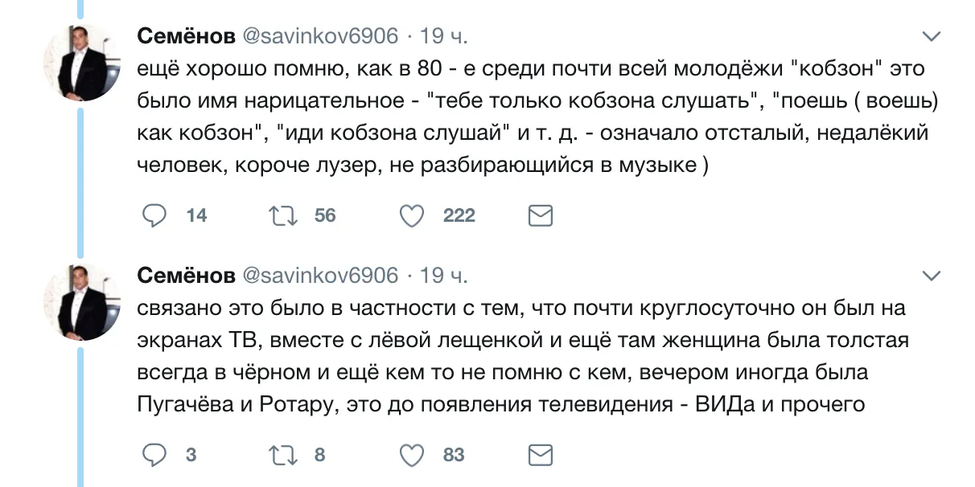Click the Семёнов name on first tweet
This screenshot has height=487, width=975.
186,36
